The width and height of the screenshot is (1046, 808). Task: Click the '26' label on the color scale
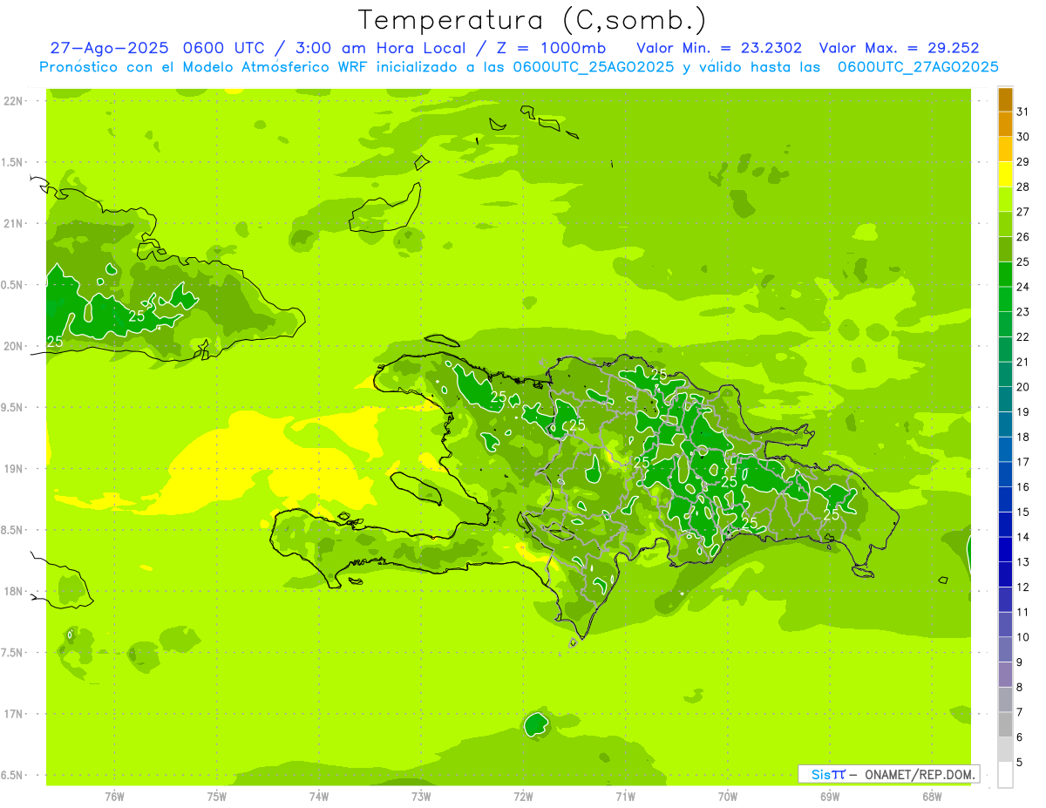pyautogui.click(x=1023, y=237)
